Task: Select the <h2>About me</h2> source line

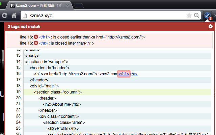Action: 117,104
